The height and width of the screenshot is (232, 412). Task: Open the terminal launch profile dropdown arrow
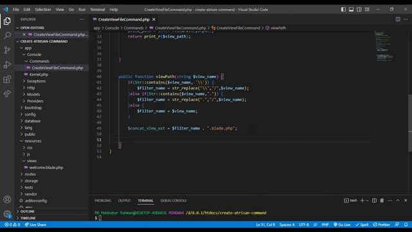tap(368, 200)
